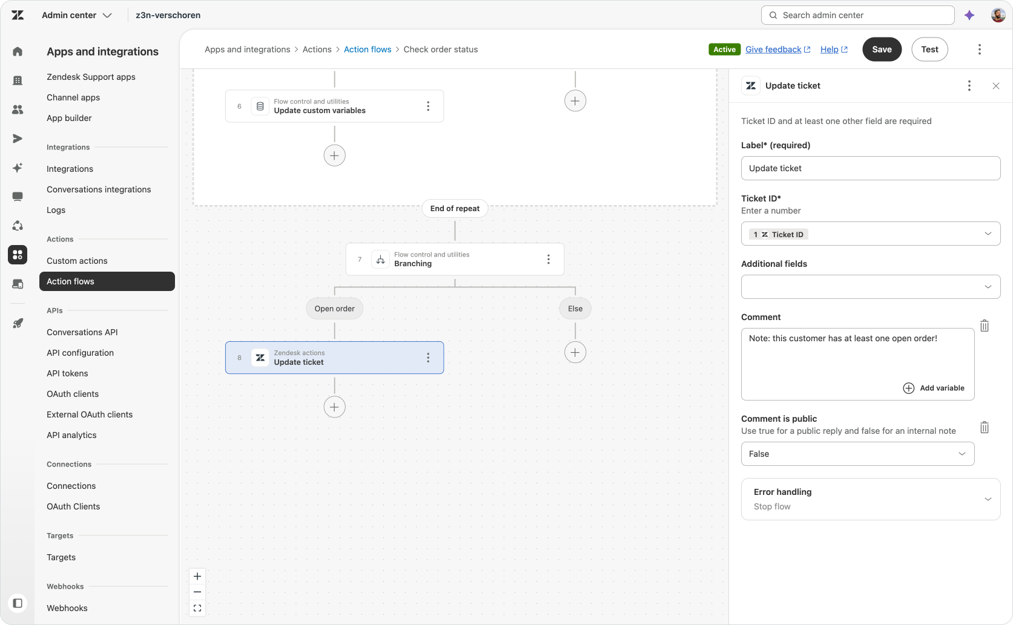Delete the Comment is public field
The image size is (1013, 625).
[985, 428]
